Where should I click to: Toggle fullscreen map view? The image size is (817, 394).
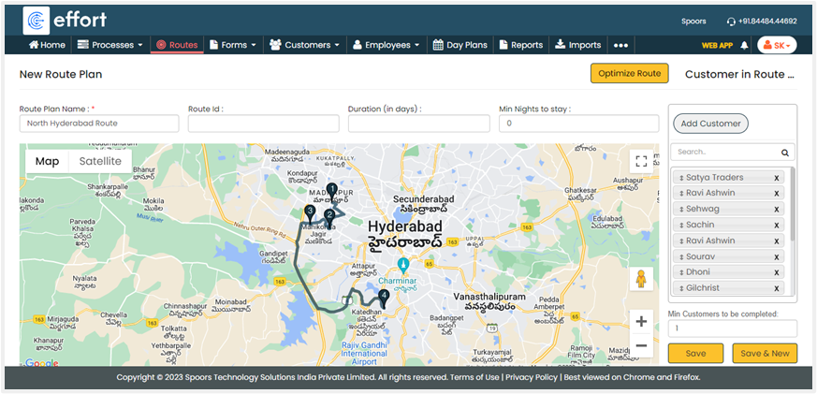tap(640, 161)
